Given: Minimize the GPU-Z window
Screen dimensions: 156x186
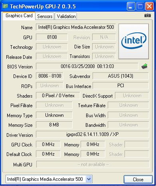Looking at the screenshot, I should (x=131, y=6).
